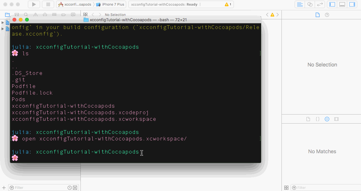This screenshot has width=361, height=191.
Task: Open the related items grid menu
Action: 85,14
